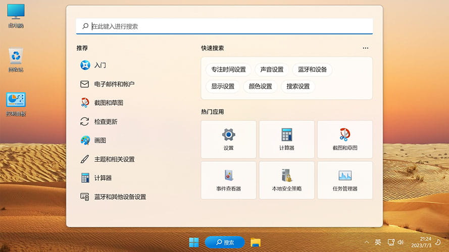Click the search input field at top
The width and height of the screenshot is (449, 252).
tap(224, 26)
